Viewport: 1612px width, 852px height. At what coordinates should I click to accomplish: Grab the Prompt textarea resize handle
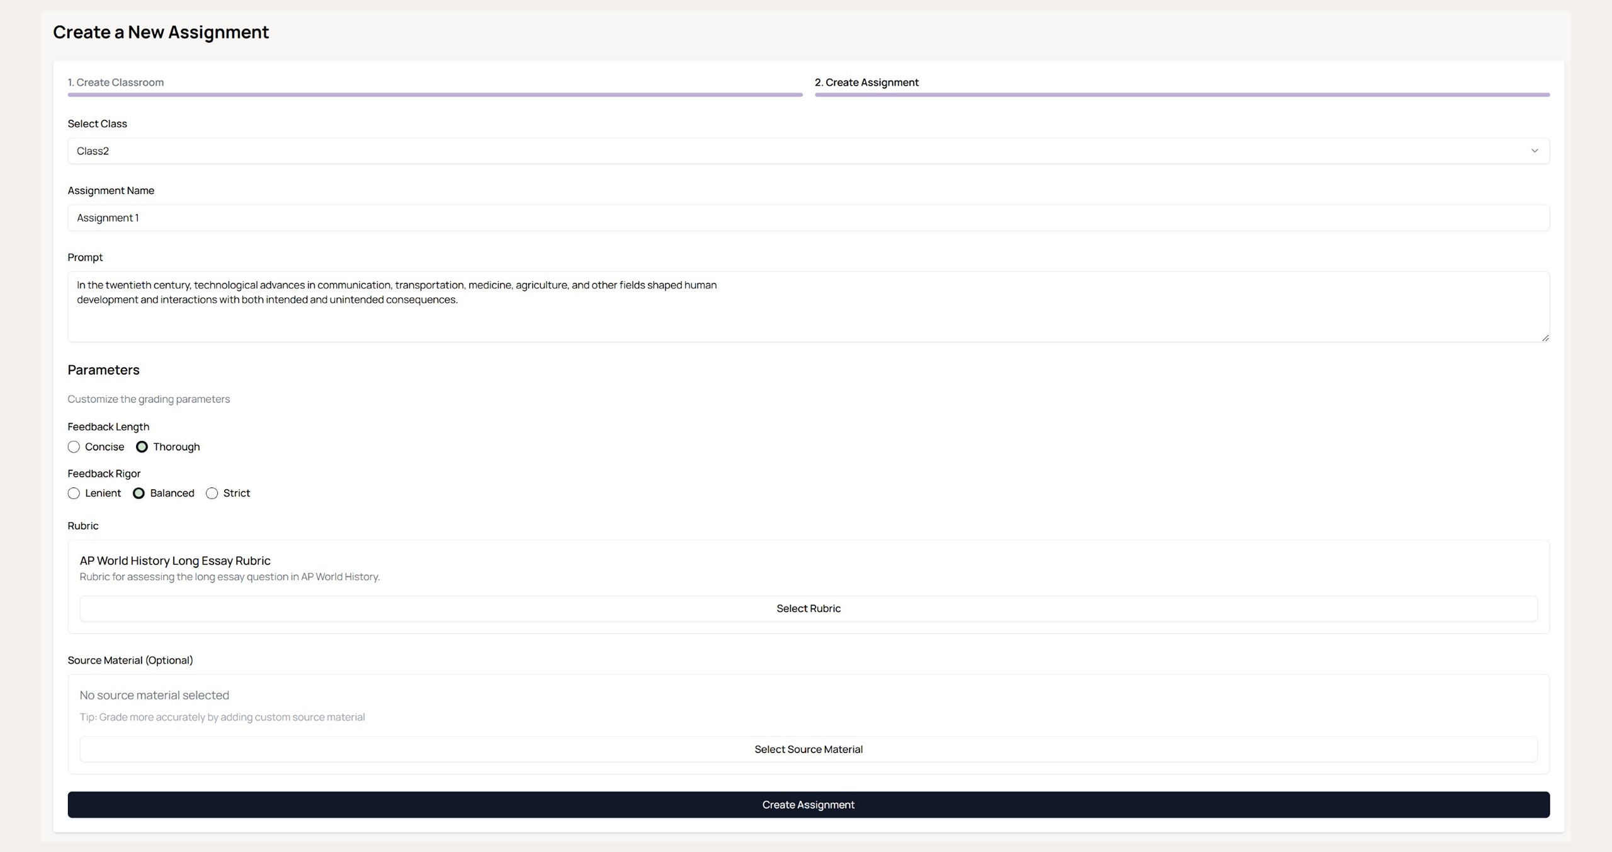pos(1545,338)
